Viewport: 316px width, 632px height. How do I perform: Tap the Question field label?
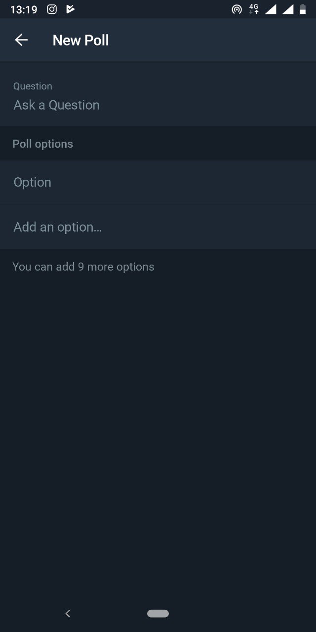[33, 86]
